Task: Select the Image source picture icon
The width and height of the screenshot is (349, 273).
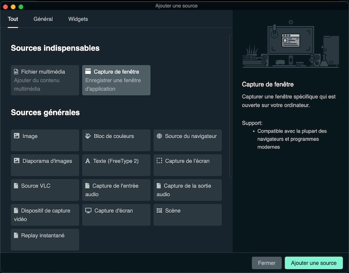Action: [16, 136]
